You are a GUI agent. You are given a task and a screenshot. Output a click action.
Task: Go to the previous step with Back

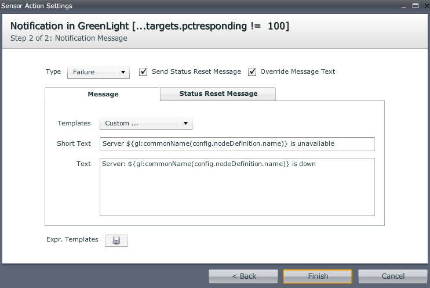point(244,276)
